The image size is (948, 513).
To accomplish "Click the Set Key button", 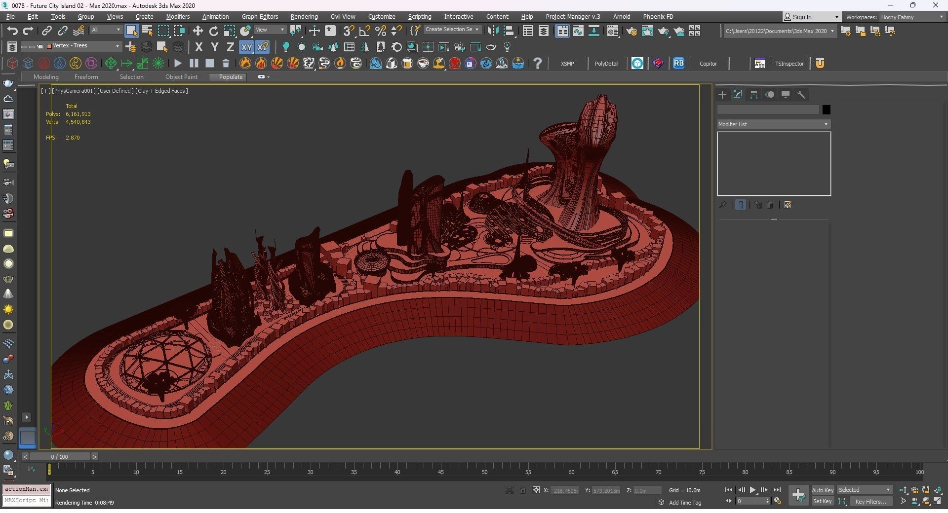I will [x=823, y=502].
